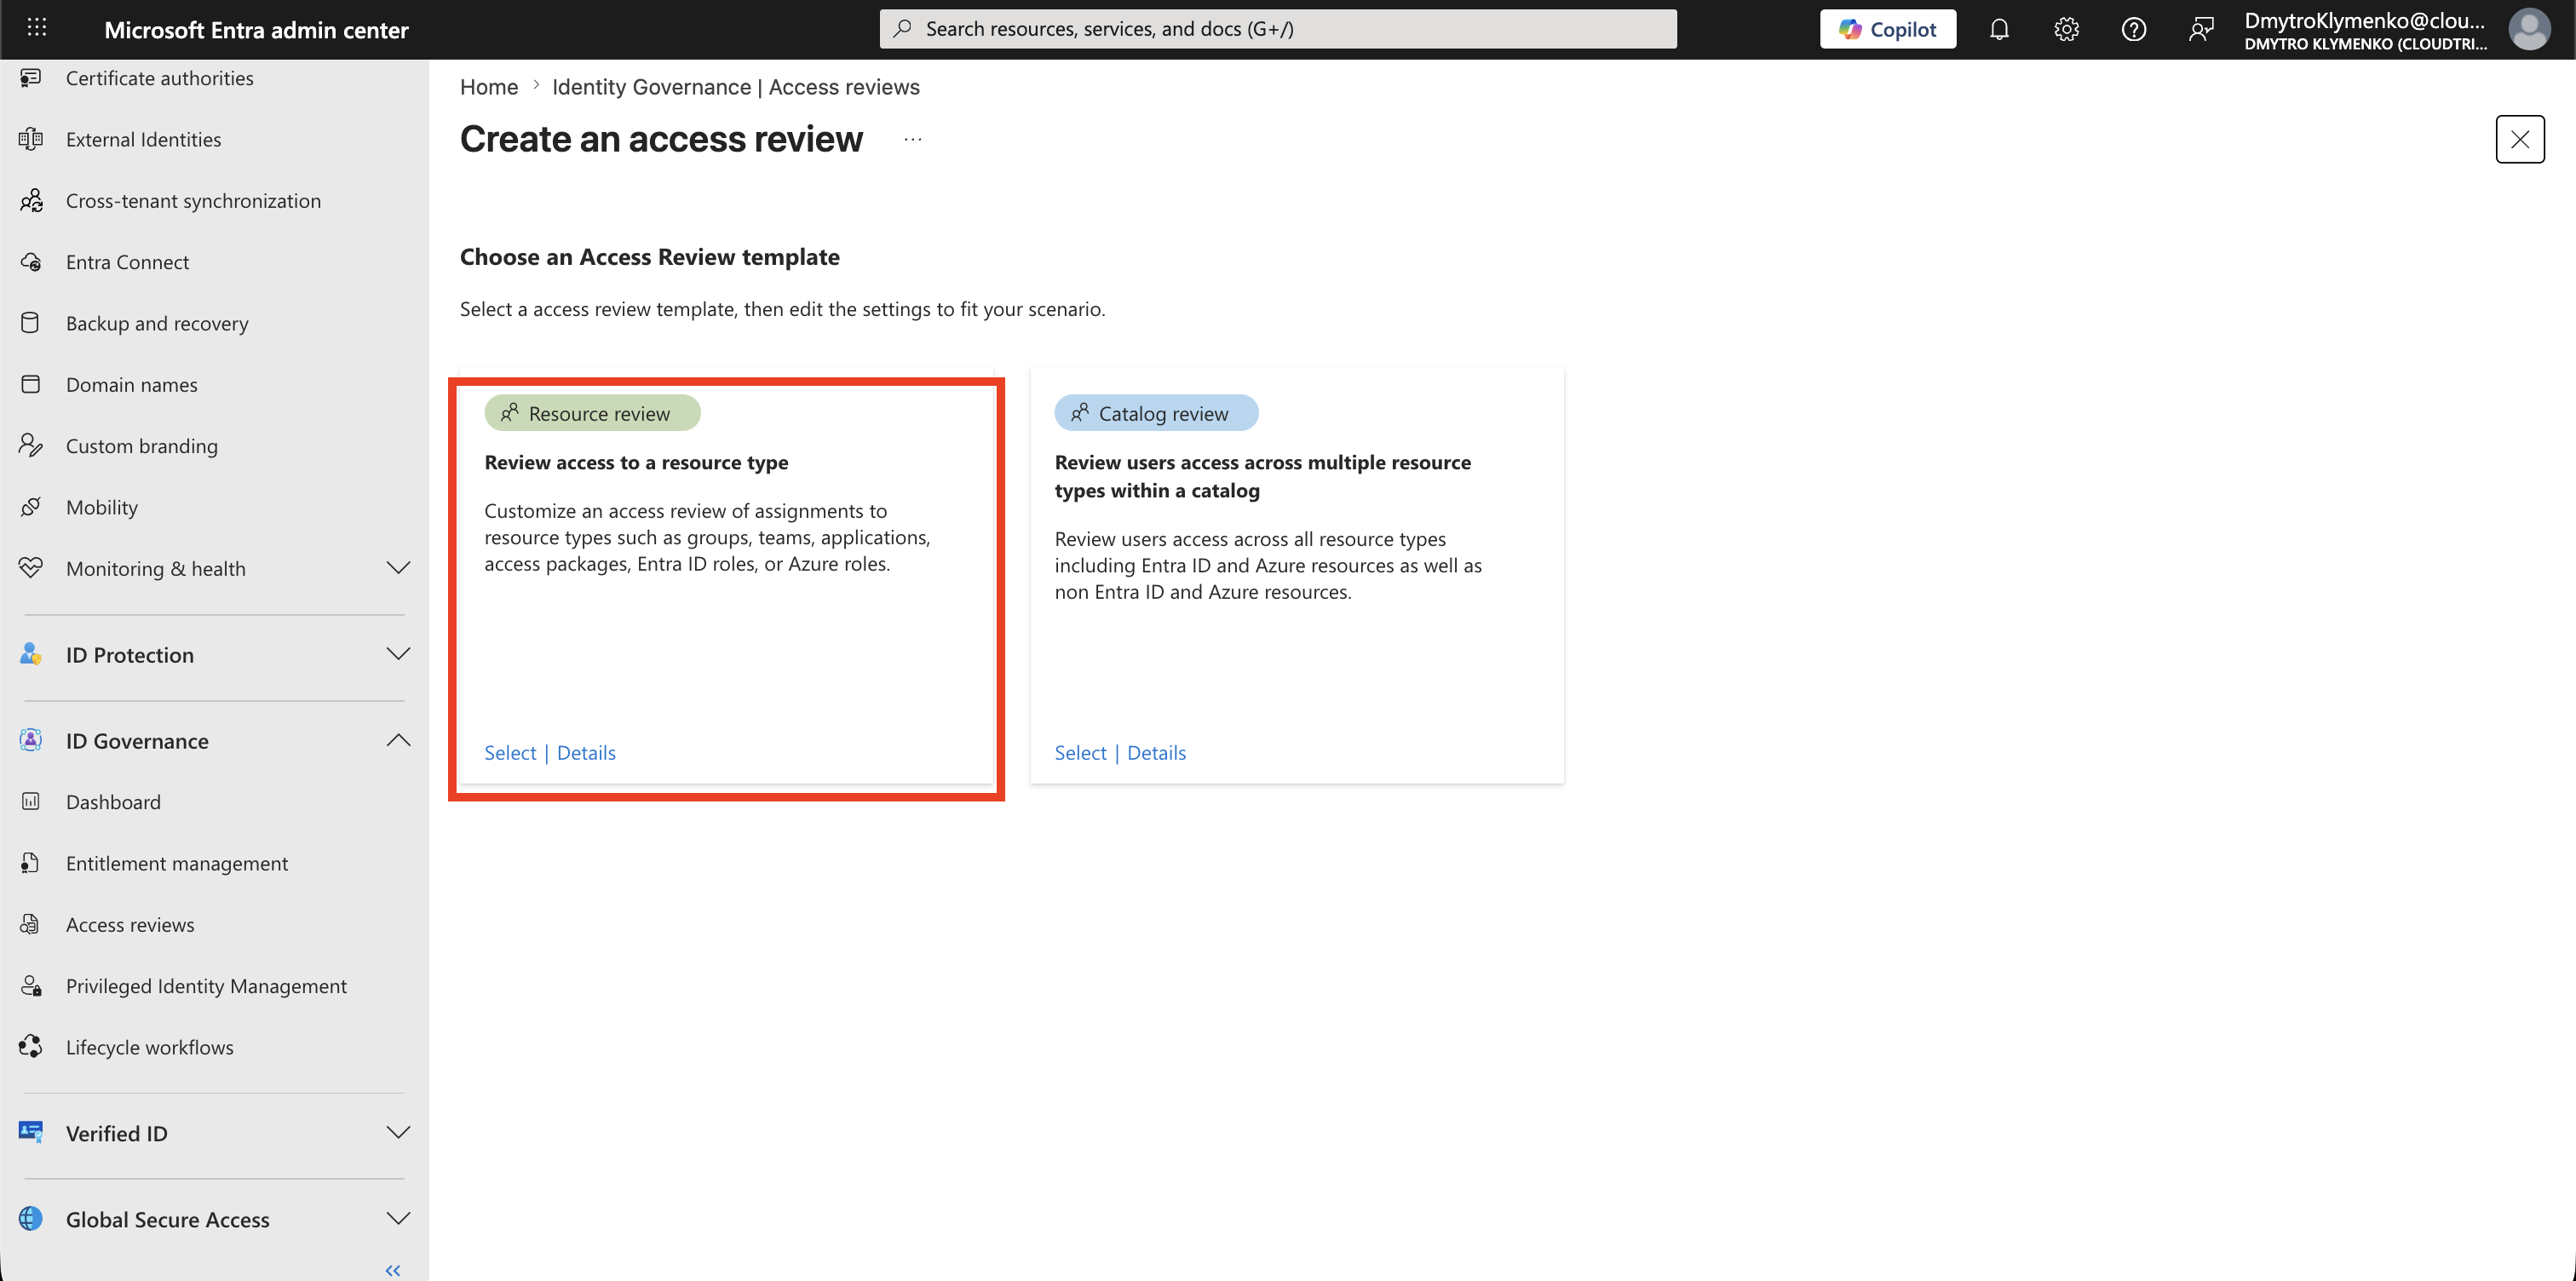The height and width of the screenshot is (1281, 2576).
Task: Click the Monitoring & health heart icon
Action: coord(31,568)
